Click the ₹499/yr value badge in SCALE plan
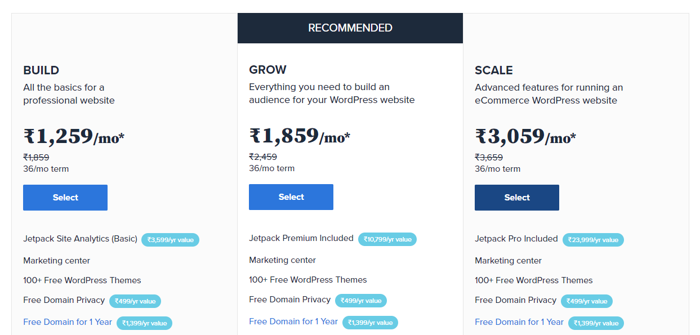The height and width of the screenshot is (335, 700). pyautogui.click(x=587, y=301)
